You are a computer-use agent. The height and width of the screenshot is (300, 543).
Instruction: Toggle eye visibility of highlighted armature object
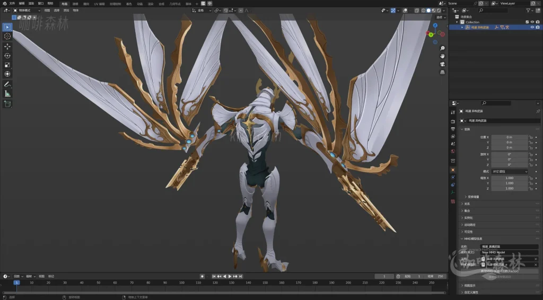pyautogui.click(x=532, y=27)
